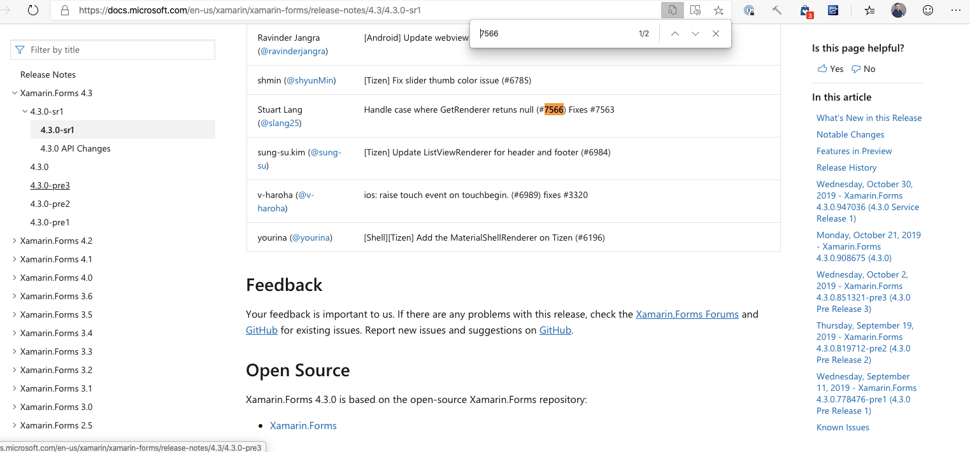Viewport: 970px width, 452px height.
Task: Jump to September 19, 2019 Pre Release 2
Action: tap(865, 343)
